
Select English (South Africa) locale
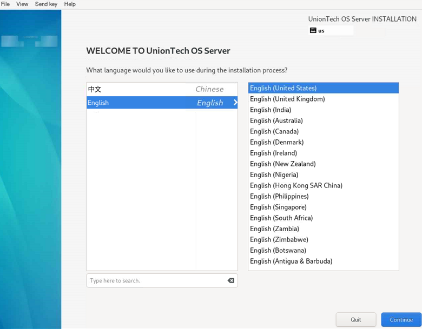(x=324, y=218)
